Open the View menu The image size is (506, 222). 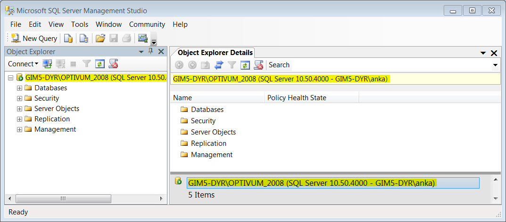[56, 24]
